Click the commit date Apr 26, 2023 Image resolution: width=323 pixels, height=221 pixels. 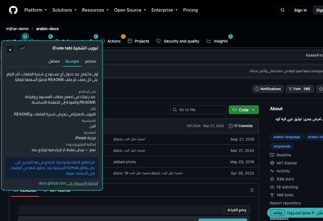tap(242, 173)
